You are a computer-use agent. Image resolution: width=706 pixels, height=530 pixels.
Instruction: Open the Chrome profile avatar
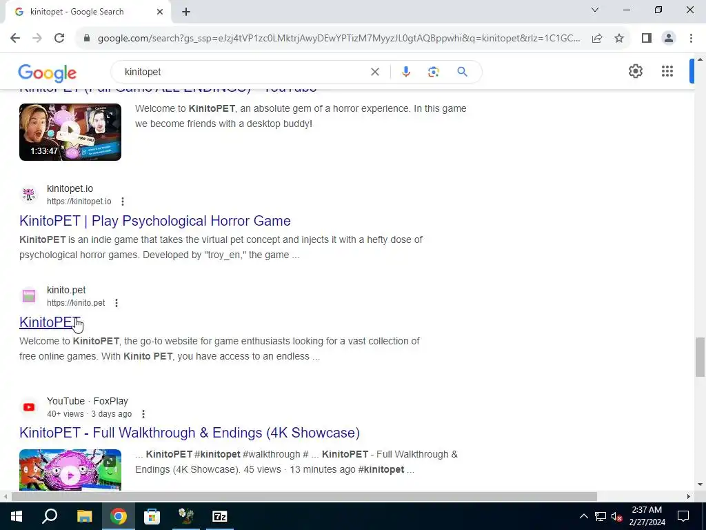point(669,39)
